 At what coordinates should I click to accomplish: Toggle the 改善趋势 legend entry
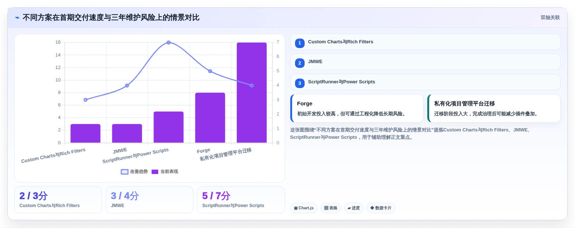coord(134,171)
